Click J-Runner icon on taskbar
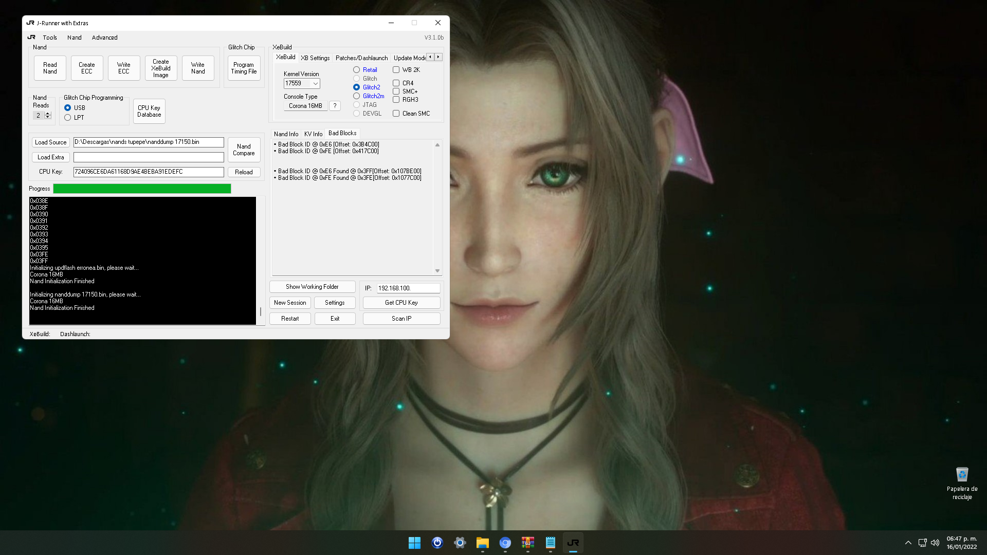This screenshot has width=987, height=555. (573, 543)
